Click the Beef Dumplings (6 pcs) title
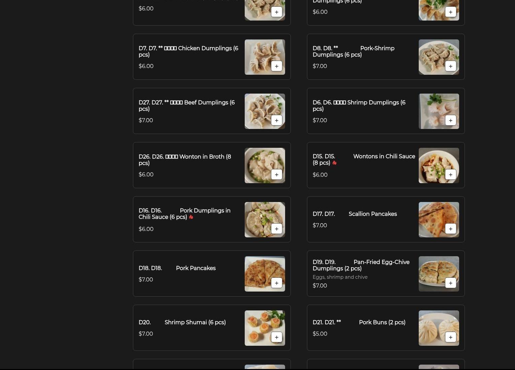Viewport: 515px width, 370px height. pos(187,106)
